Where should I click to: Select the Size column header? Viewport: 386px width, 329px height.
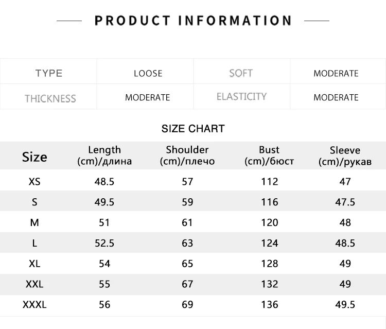[34, 157]
